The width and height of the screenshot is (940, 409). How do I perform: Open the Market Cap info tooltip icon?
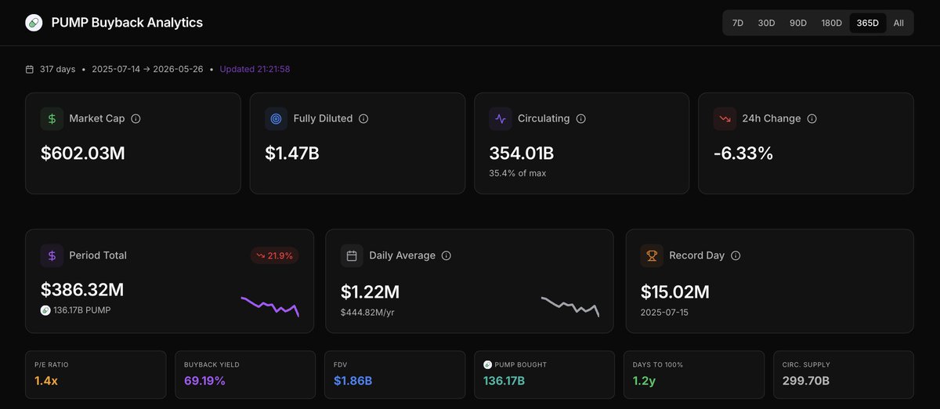[136, 118]
